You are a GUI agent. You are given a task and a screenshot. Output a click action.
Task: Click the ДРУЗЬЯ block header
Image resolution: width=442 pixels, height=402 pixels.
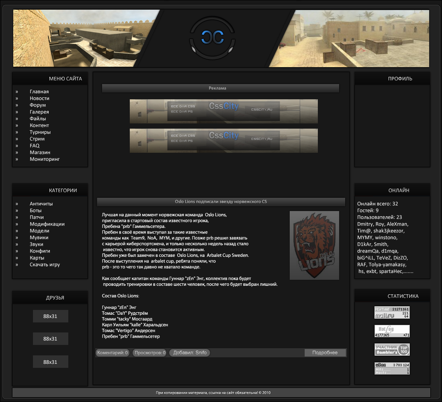(50, 297)
